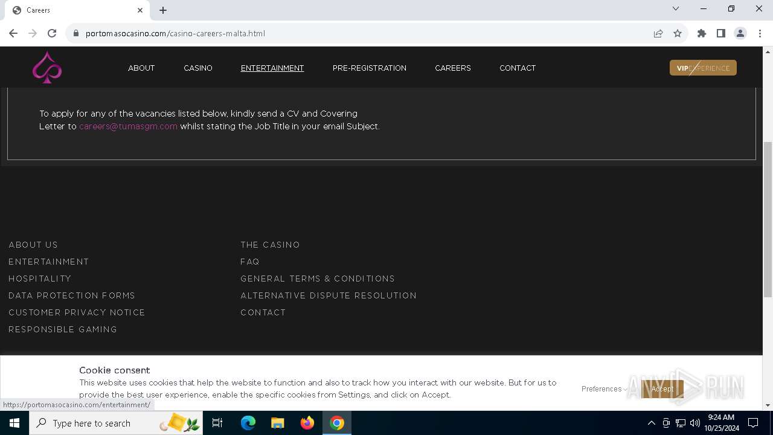
Task: Open ABOUT US footer link
Action: click(x=33, y=245)
